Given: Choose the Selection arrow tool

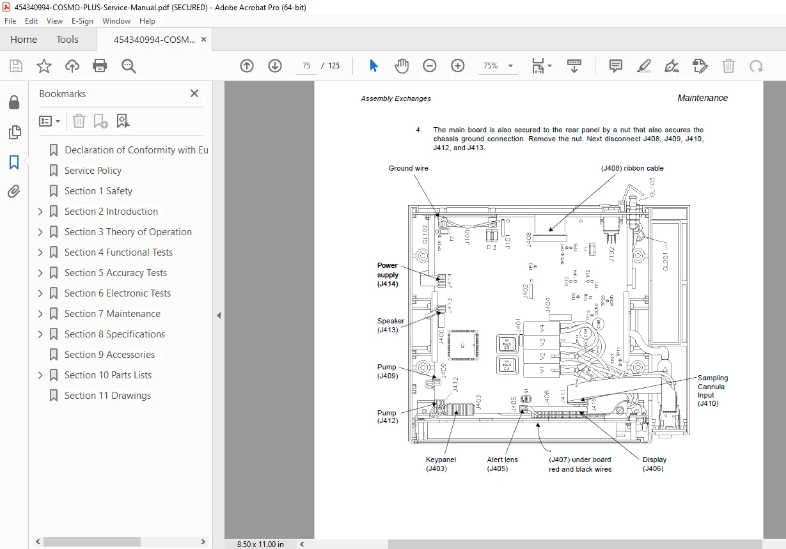Looking at the screenshot, I should [374, 66].
